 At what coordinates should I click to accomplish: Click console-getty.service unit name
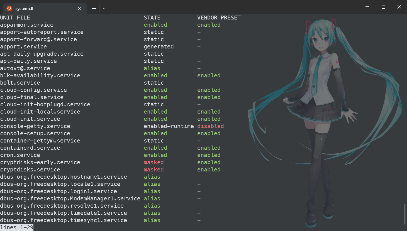35,126
